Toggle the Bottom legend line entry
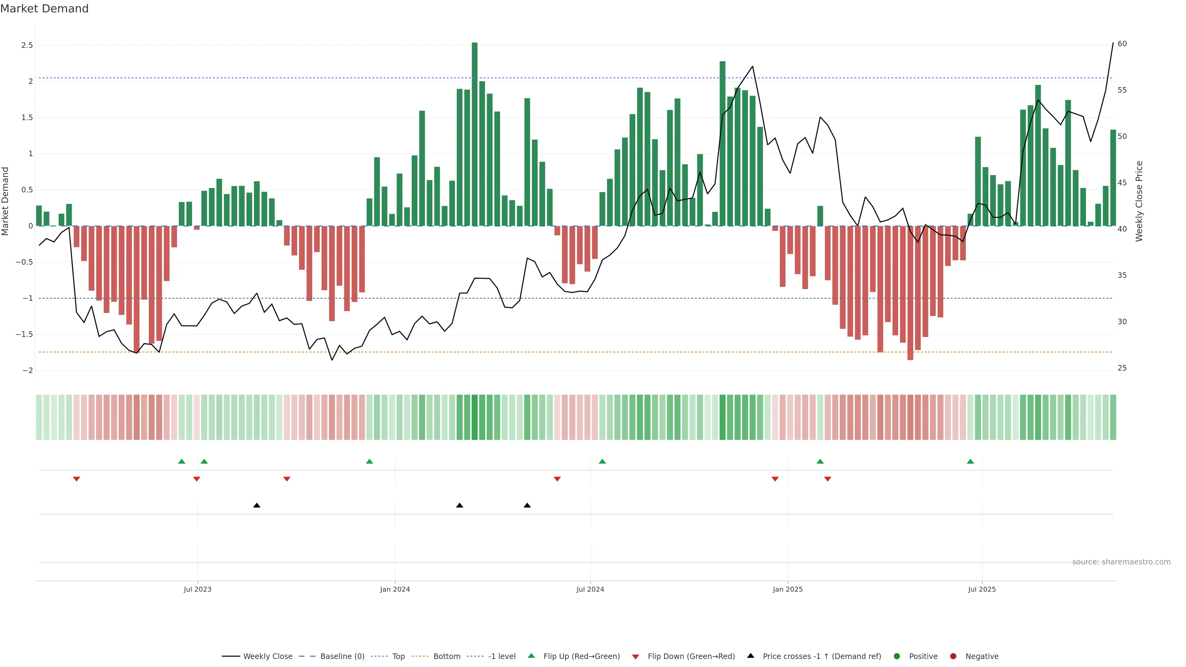The image size is (1186, 667). 447,657
